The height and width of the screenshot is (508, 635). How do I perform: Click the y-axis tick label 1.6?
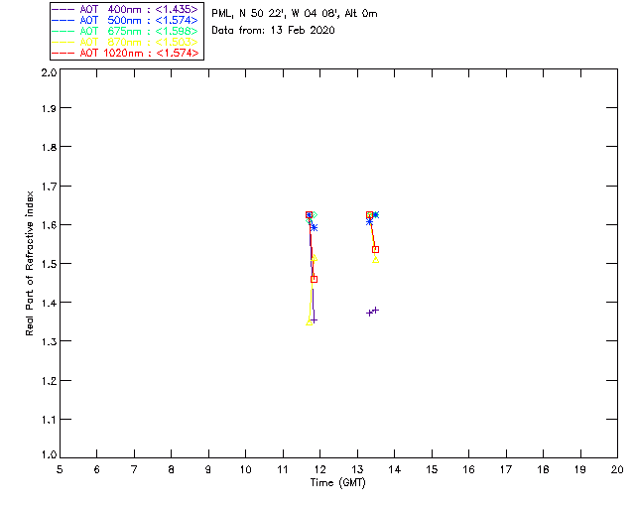(x=49, y=225)
